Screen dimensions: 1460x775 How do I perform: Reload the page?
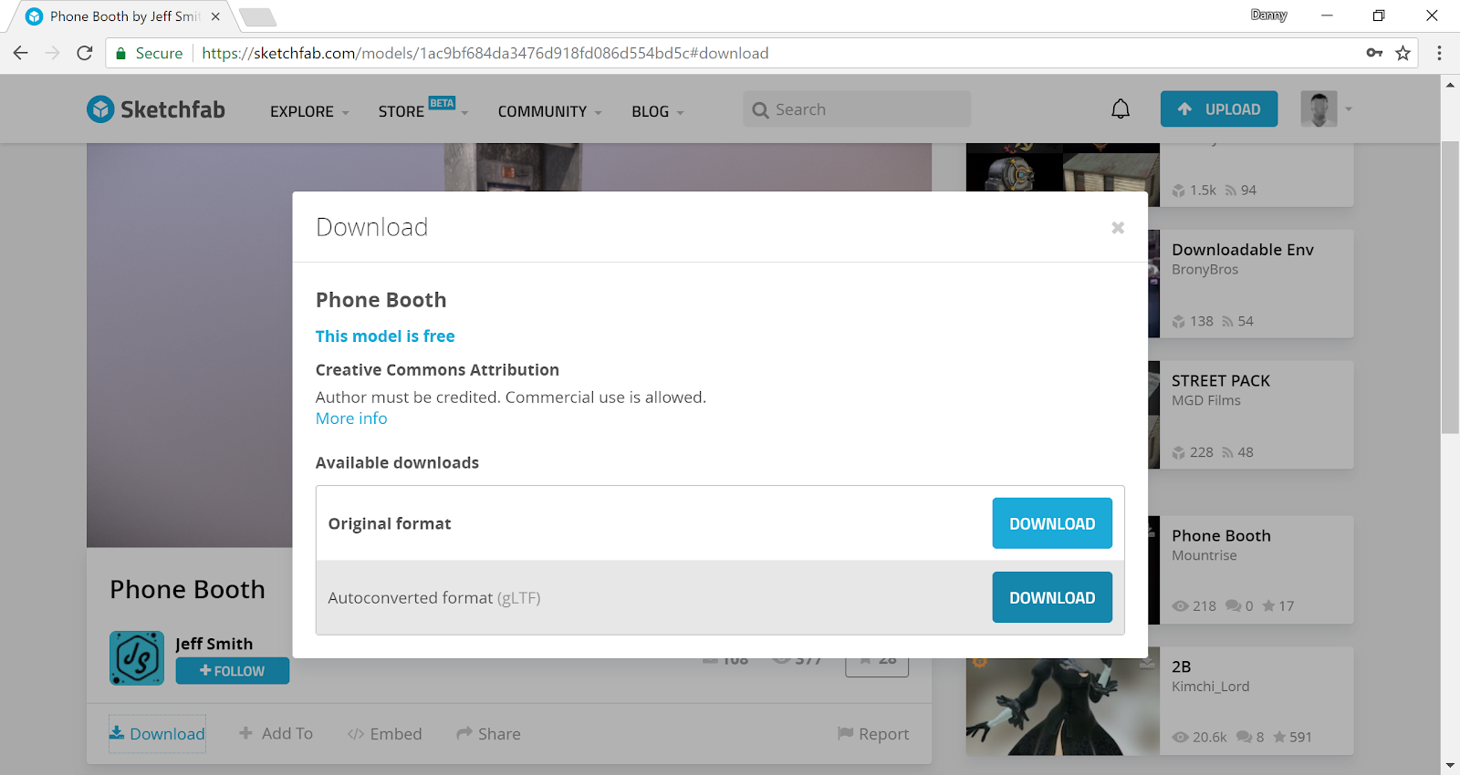tap(85, 53)
